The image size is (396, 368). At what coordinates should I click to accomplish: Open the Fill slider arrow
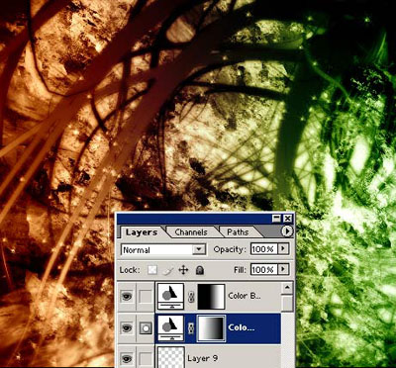tap(283, 269)
